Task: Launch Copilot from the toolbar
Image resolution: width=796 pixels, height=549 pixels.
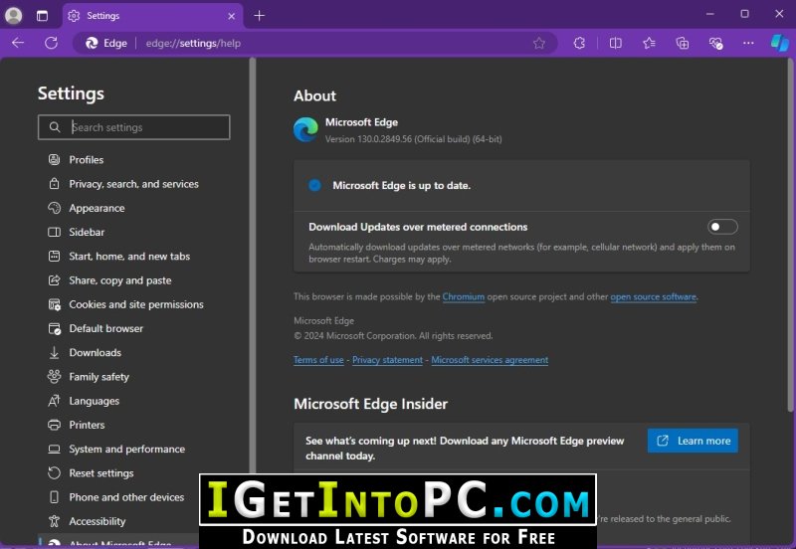Action: tap(779, 43)
